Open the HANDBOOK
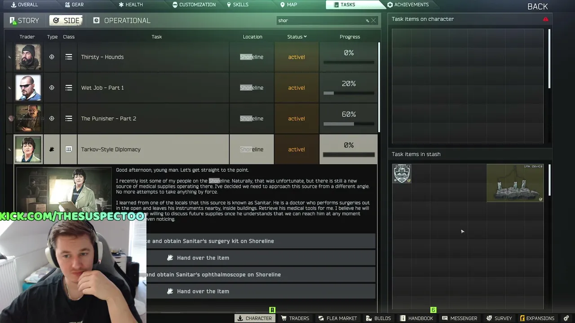Image resolution: width=575 pixels, height=323 pixels. [416, 318]
